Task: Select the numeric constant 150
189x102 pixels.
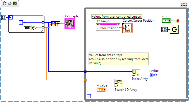Action: tap(164, 29)
